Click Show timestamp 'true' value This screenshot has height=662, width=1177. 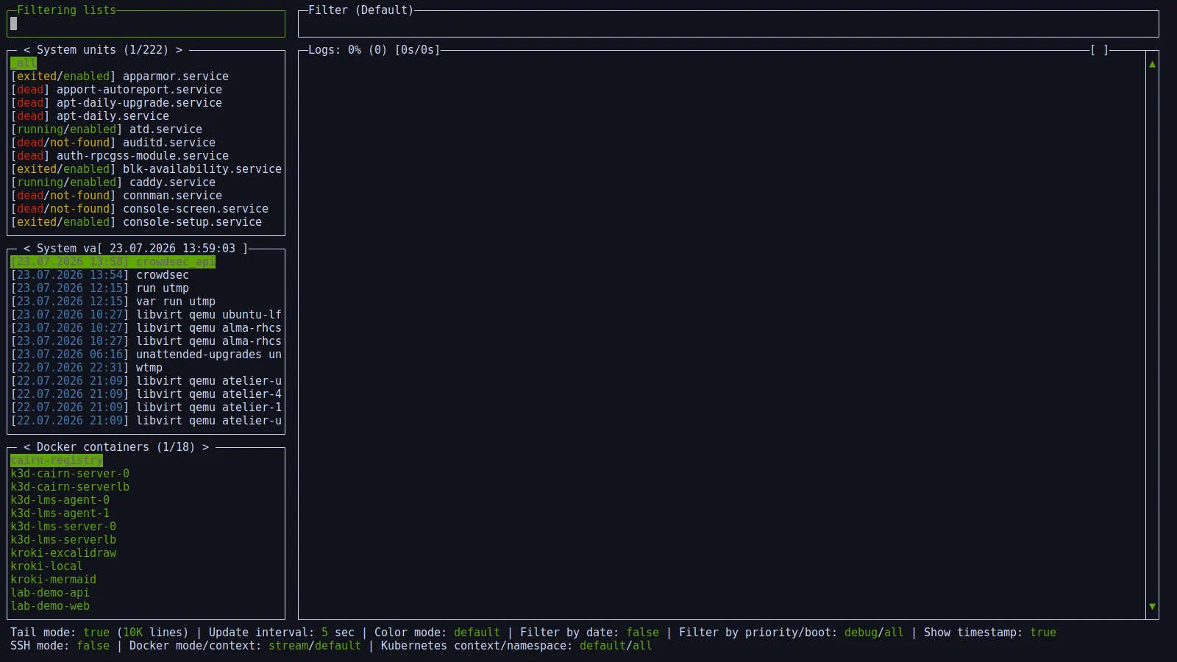[1043, 633]
